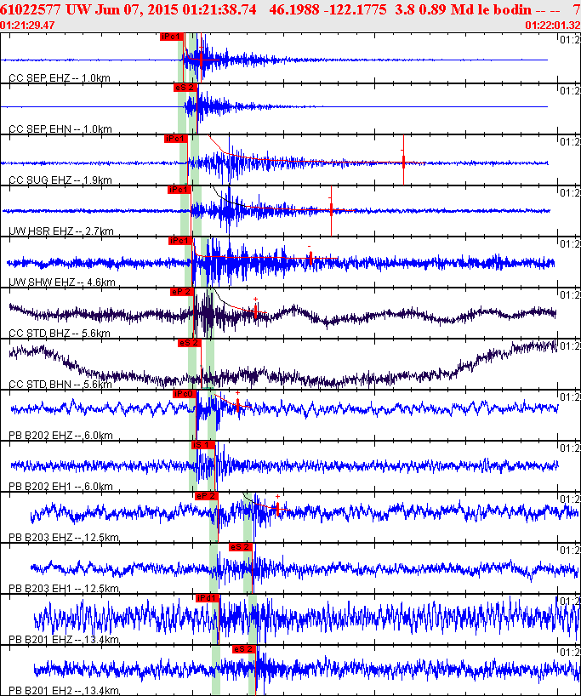Click the coda end marker on UW SHW EHZ
581x696 pixels.
[310, 258]
